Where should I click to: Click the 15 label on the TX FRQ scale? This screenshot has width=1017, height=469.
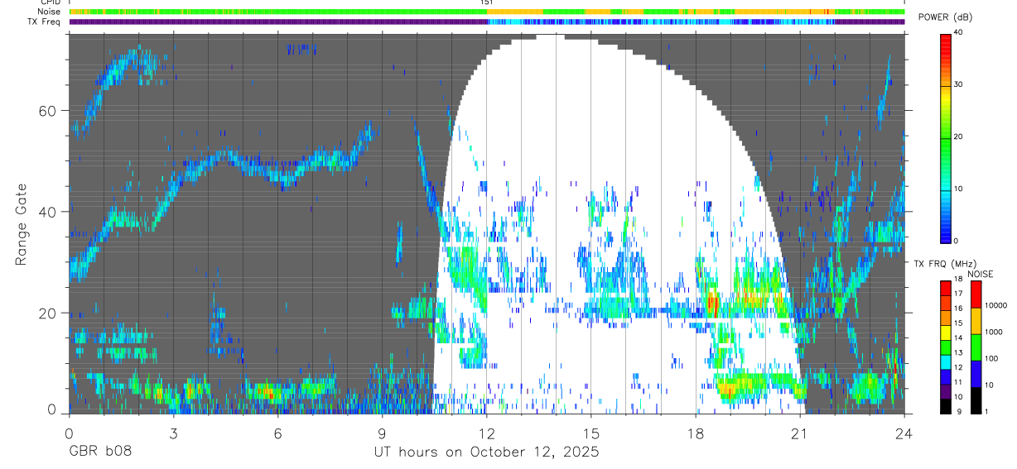coord(958,323)
